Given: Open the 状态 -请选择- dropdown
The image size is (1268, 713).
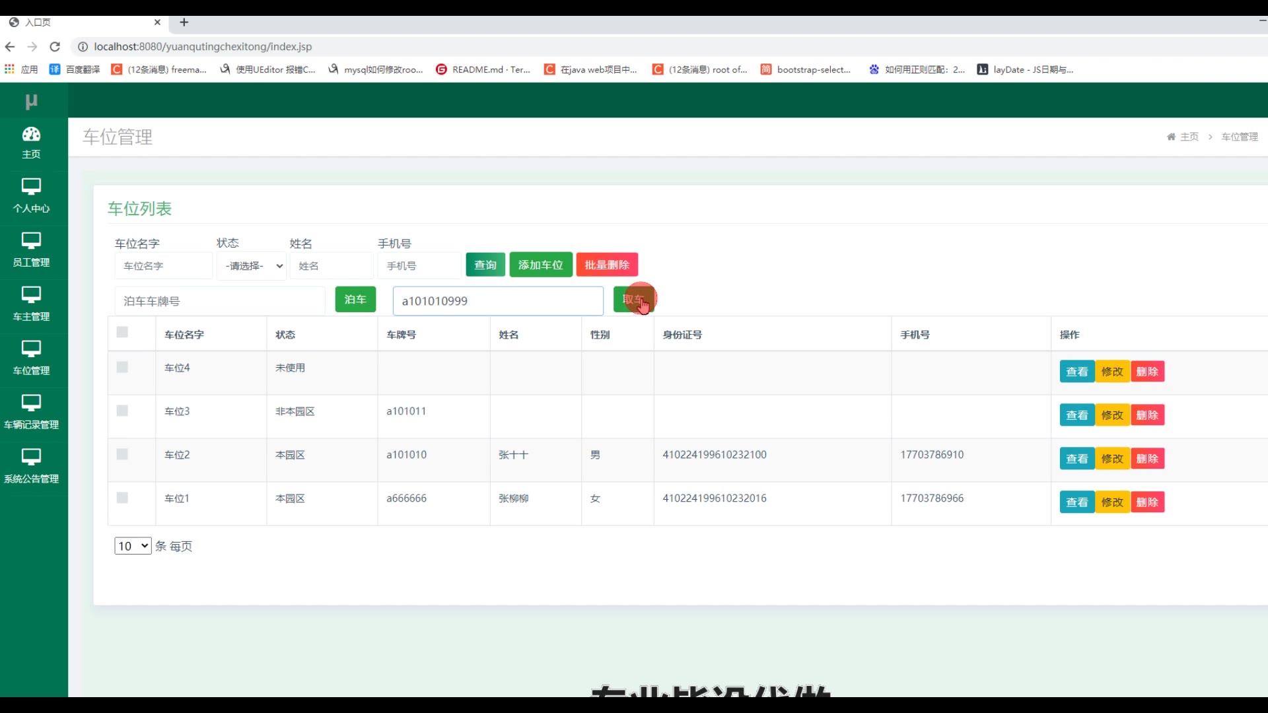Looking at the screenshot, I should pos(252,266).
